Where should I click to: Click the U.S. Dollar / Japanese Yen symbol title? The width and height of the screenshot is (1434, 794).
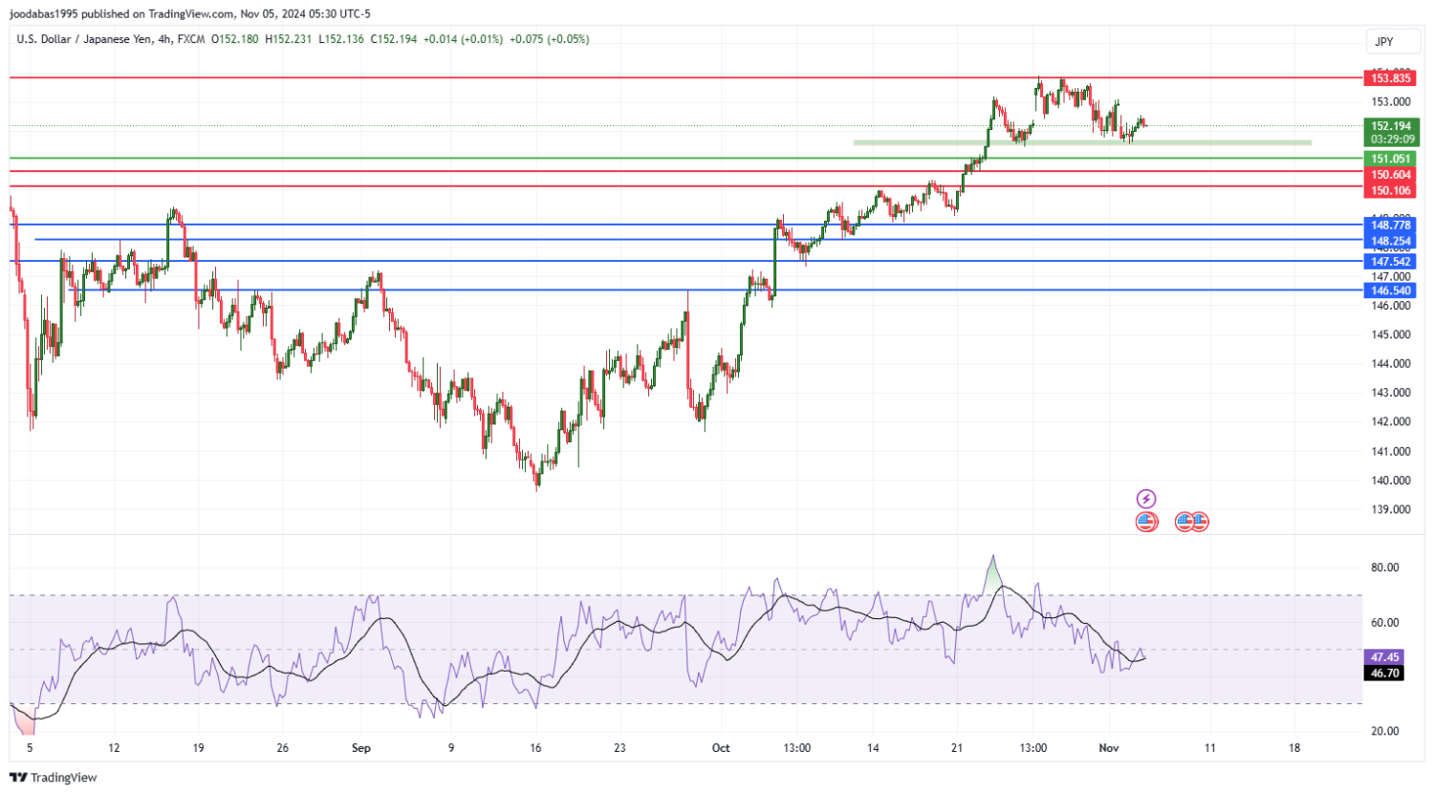click(85, 39)
